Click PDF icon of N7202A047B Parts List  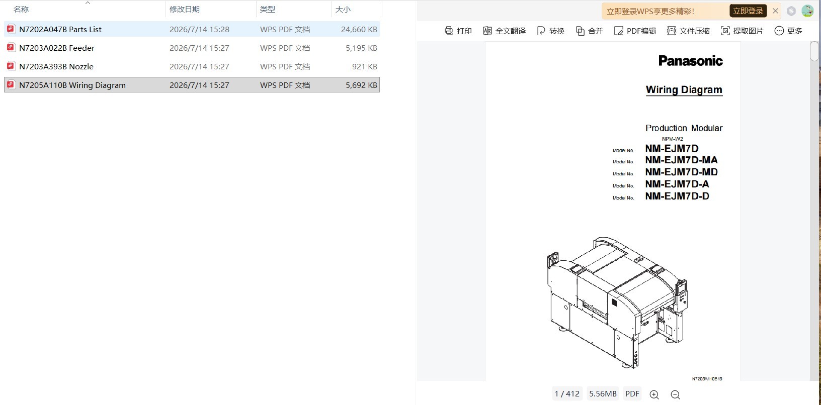pyautogui.click(x=11, y=29)
